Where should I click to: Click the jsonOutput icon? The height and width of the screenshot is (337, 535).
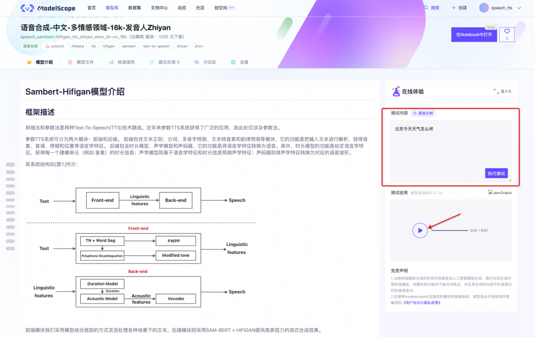[x=490, y=193]
